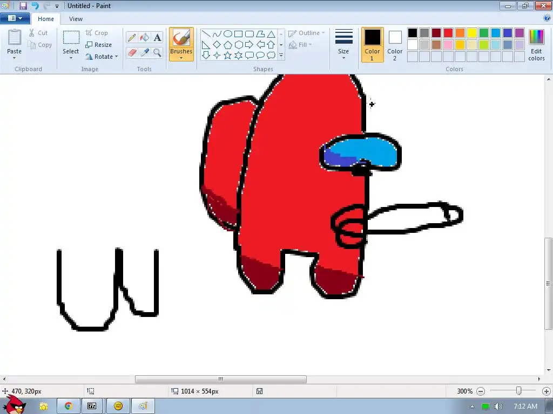The image size is (553, 414).
Task: Click the Paste clipboard icon
Action: coord(15,38)
